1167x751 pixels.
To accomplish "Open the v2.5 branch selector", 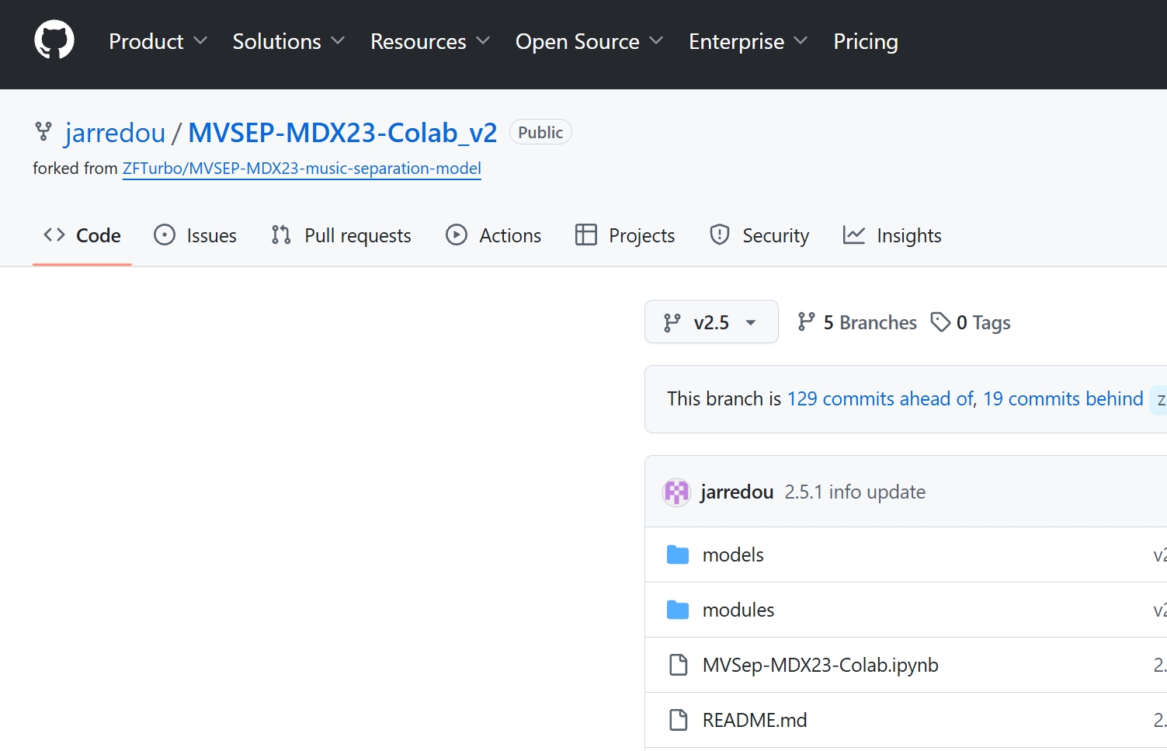I will (710, 322).
